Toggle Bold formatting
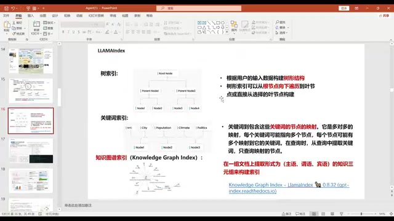Image resolution: width=394 pixels, height=221 pixels. [63, 32]
